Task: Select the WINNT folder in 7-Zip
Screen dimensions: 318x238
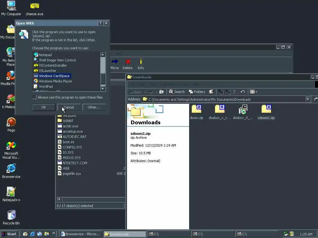Action: tap(65, 121)
